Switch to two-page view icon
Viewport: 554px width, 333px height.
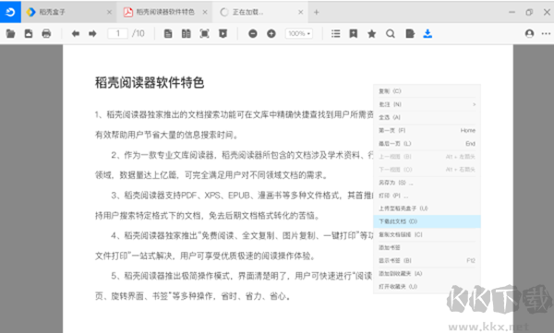pos(187,33)
